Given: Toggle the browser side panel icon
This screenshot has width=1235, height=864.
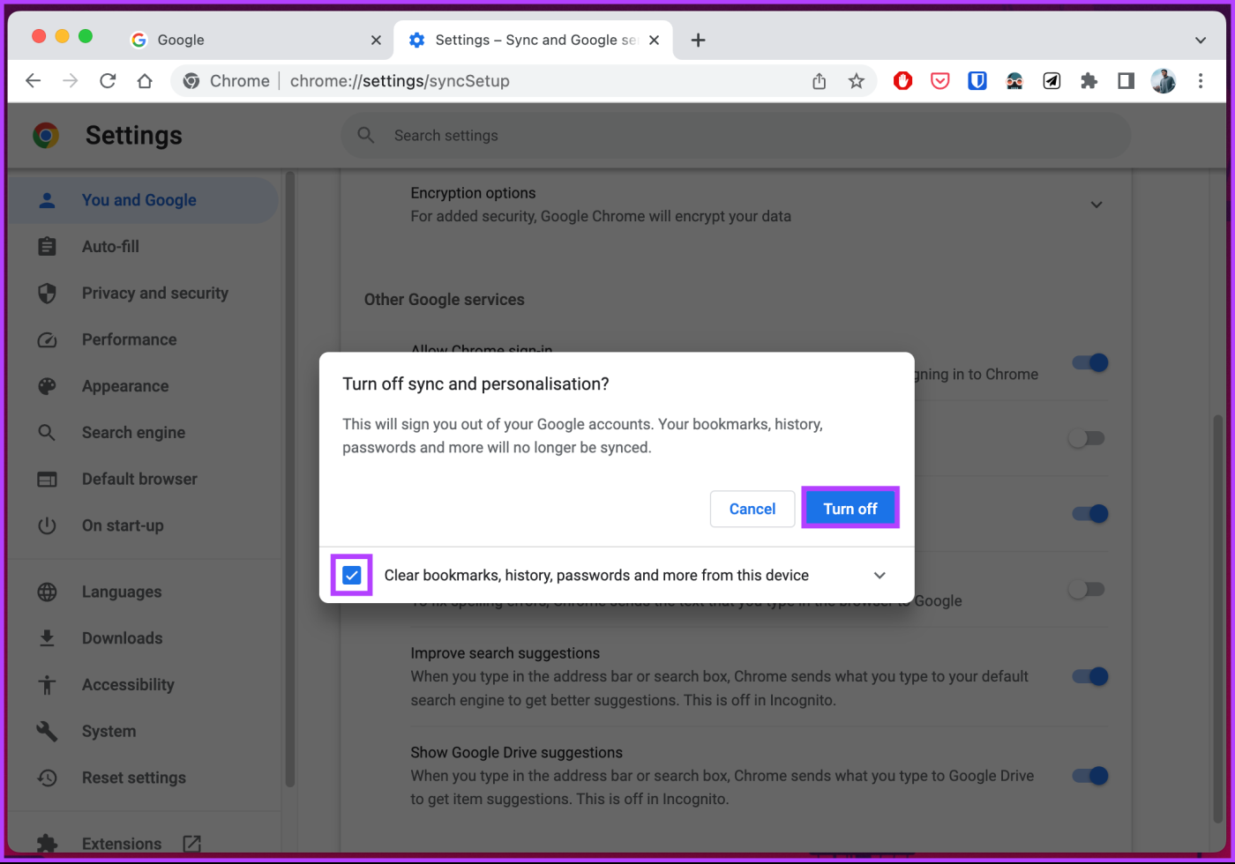Looking at the screenshot, I should [1126, 80].
